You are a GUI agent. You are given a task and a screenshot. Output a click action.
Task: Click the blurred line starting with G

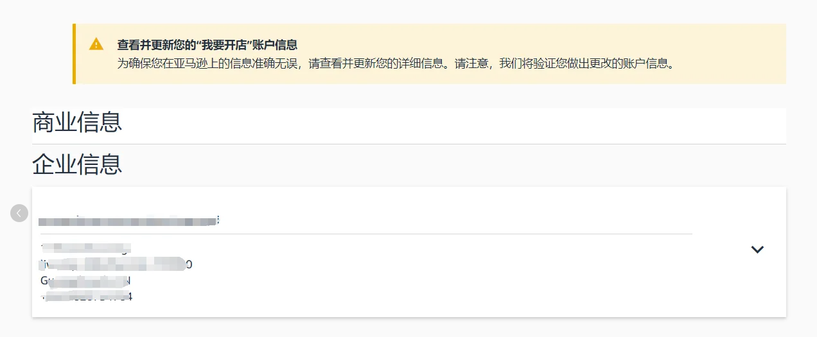(x=86, y=281)
